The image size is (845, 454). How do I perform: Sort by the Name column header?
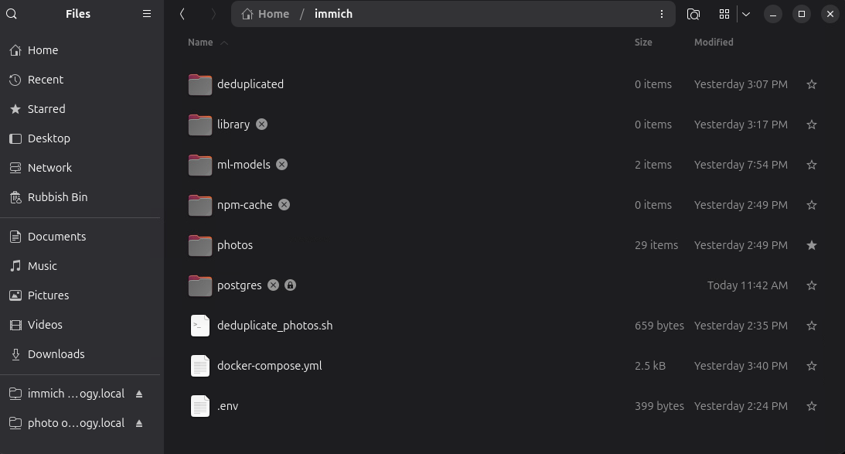200,42
